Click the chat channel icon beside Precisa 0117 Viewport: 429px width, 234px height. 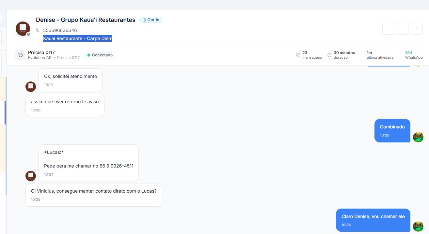coord(20,55)
